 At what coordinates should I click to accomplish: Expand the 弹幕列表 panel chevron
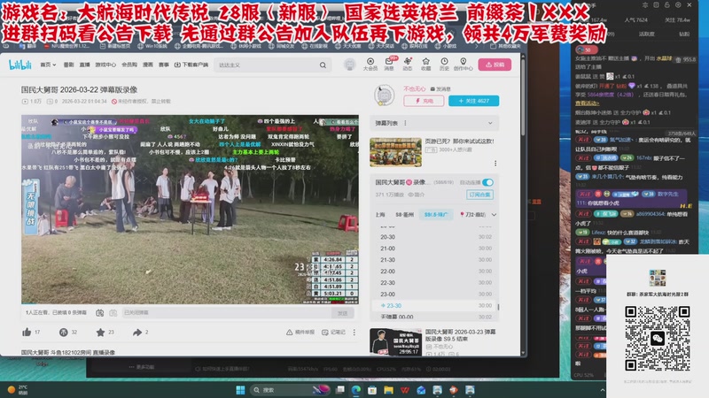coord(490,123)
